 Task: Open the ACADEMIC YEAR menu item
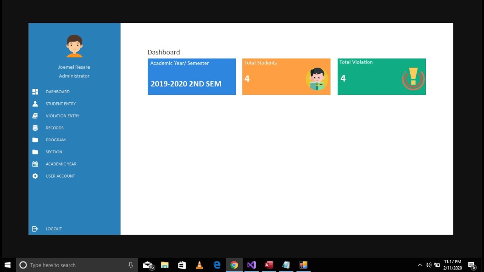(x=61, y=164)
